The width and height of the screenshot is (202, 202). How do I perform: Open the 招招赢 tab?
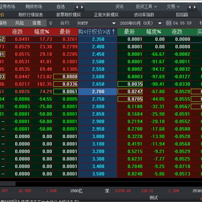[182, 15]
